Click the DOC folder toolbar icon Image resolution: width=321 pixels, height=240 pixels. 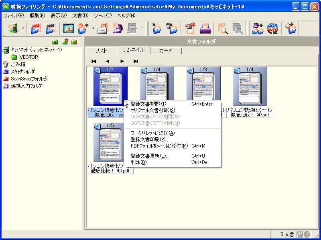point(50,28)
